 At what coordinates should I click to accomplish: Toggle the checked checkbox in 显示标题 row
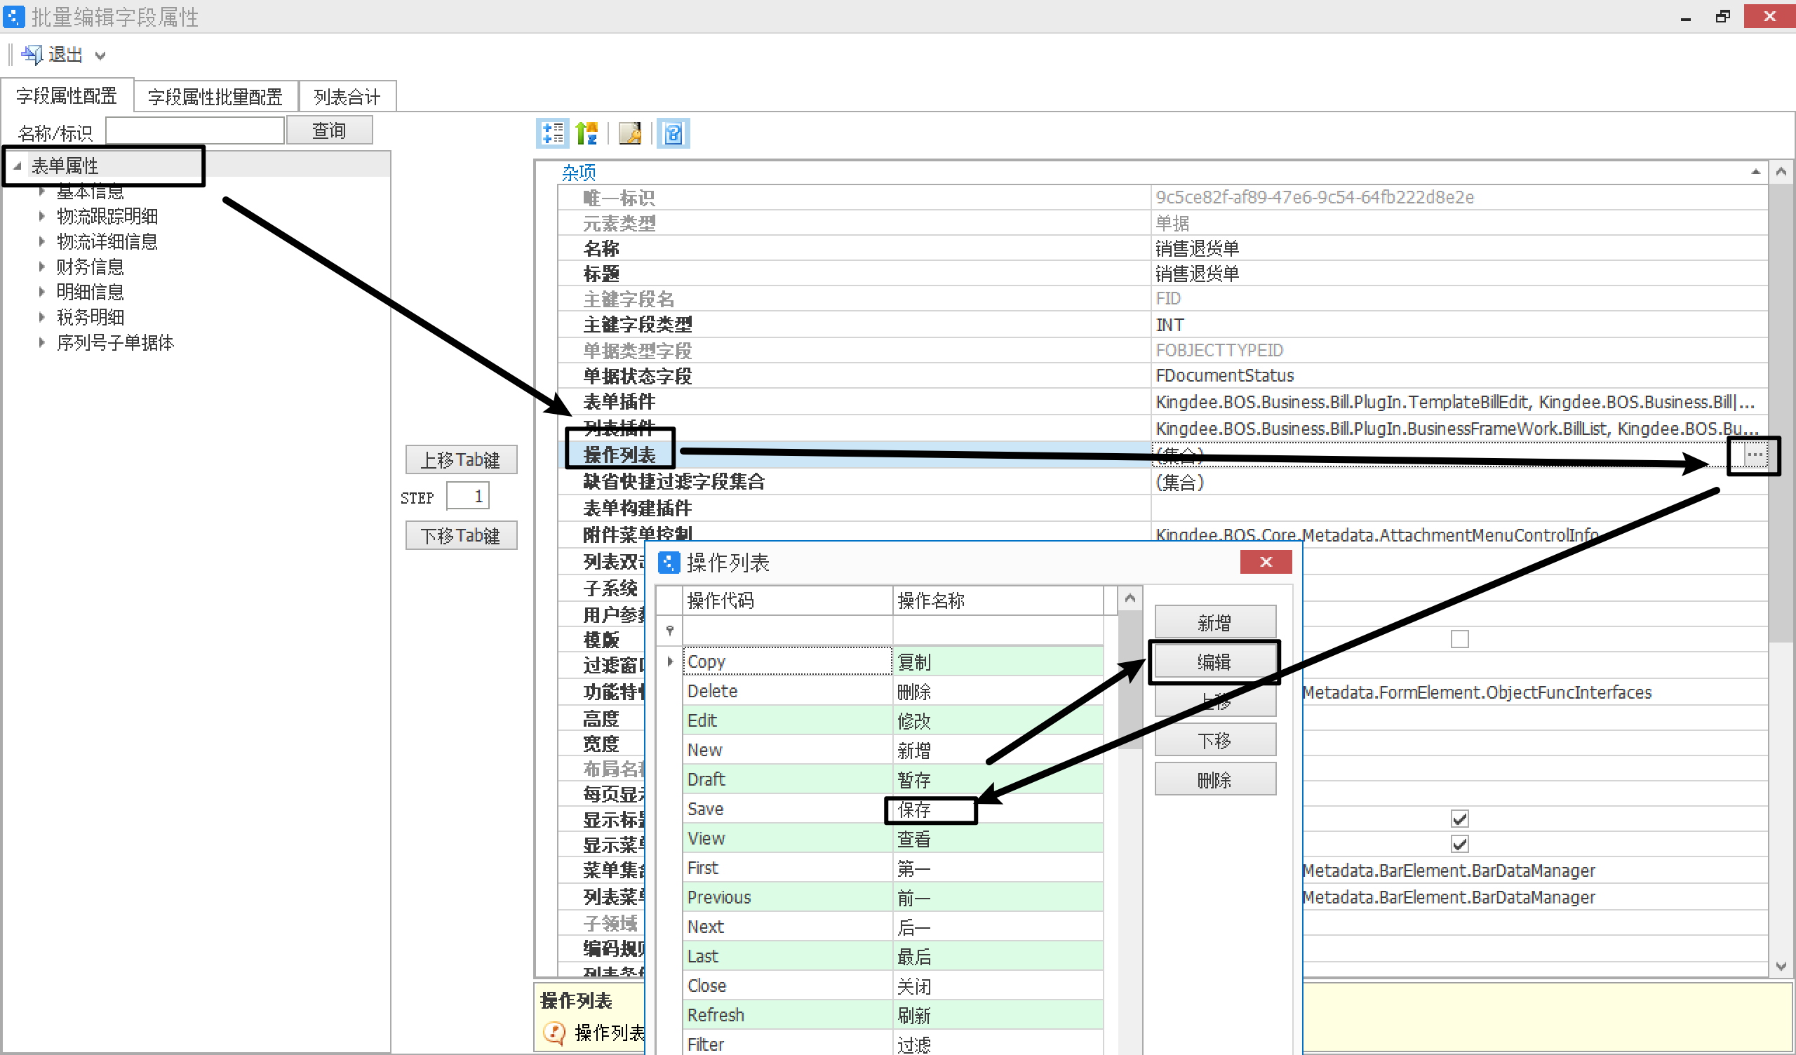1459,819
